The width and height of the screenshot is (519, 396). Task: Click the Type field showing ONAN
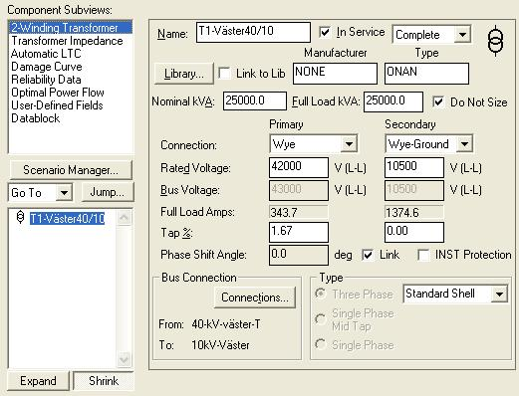[426, 74]
